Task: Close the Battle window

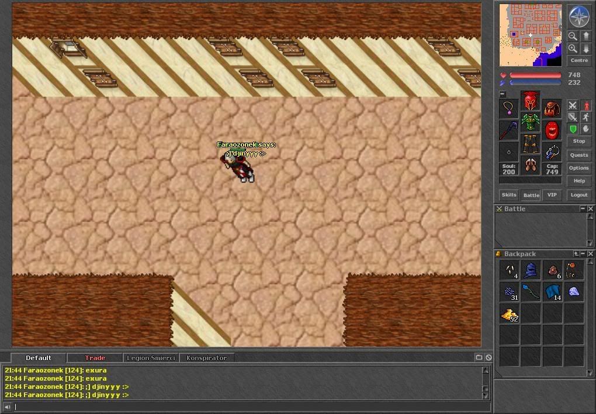Action: tap(590, 209)
